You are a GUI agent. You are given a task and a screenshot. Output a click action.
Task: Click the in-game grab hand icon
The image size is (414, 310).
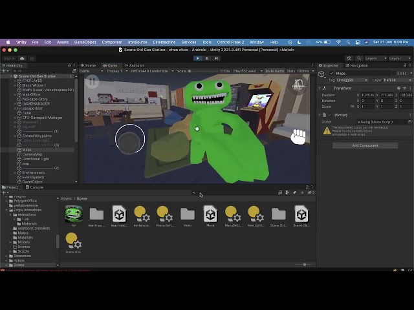pos(298,137)
